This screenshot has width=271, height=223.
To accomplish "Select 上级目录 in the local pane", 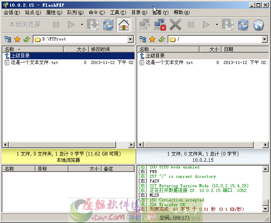I will [68, 56].
